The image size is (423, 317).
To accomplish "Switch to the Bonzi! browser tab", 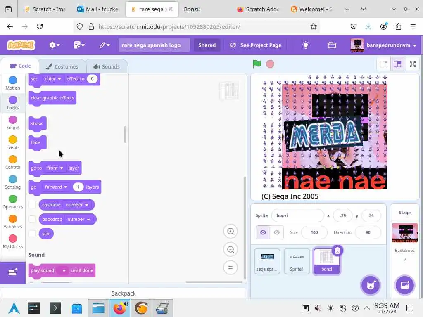I will click(x=205, y=9).
